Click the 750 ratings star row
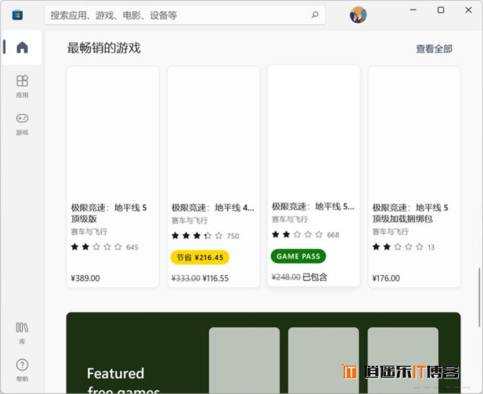 coord(205,236)
